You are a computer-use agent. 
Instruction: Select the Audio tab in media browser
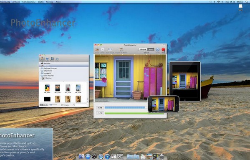pyautogui.click(x=47, y=59)
